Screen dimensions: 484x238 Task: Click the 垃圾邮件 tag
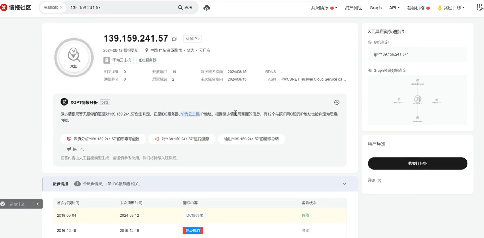pos(193,231)
